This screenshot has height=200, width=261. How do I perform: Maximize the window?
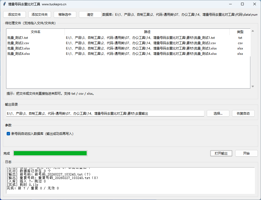[x=242, y=4]
